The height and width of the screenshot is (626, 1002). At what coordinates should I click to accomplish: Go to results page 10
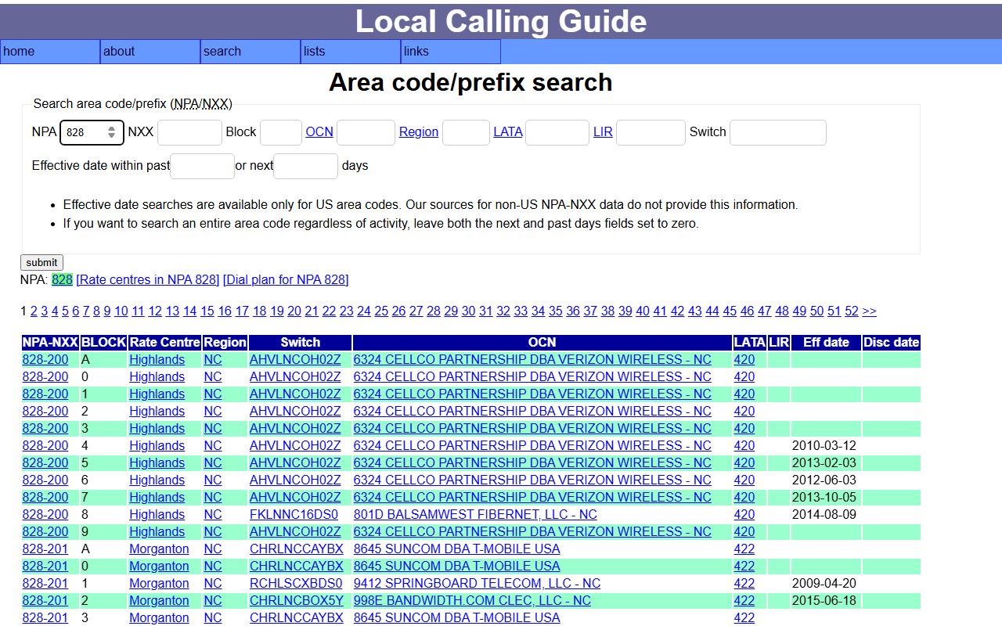[x=121, y=311]
